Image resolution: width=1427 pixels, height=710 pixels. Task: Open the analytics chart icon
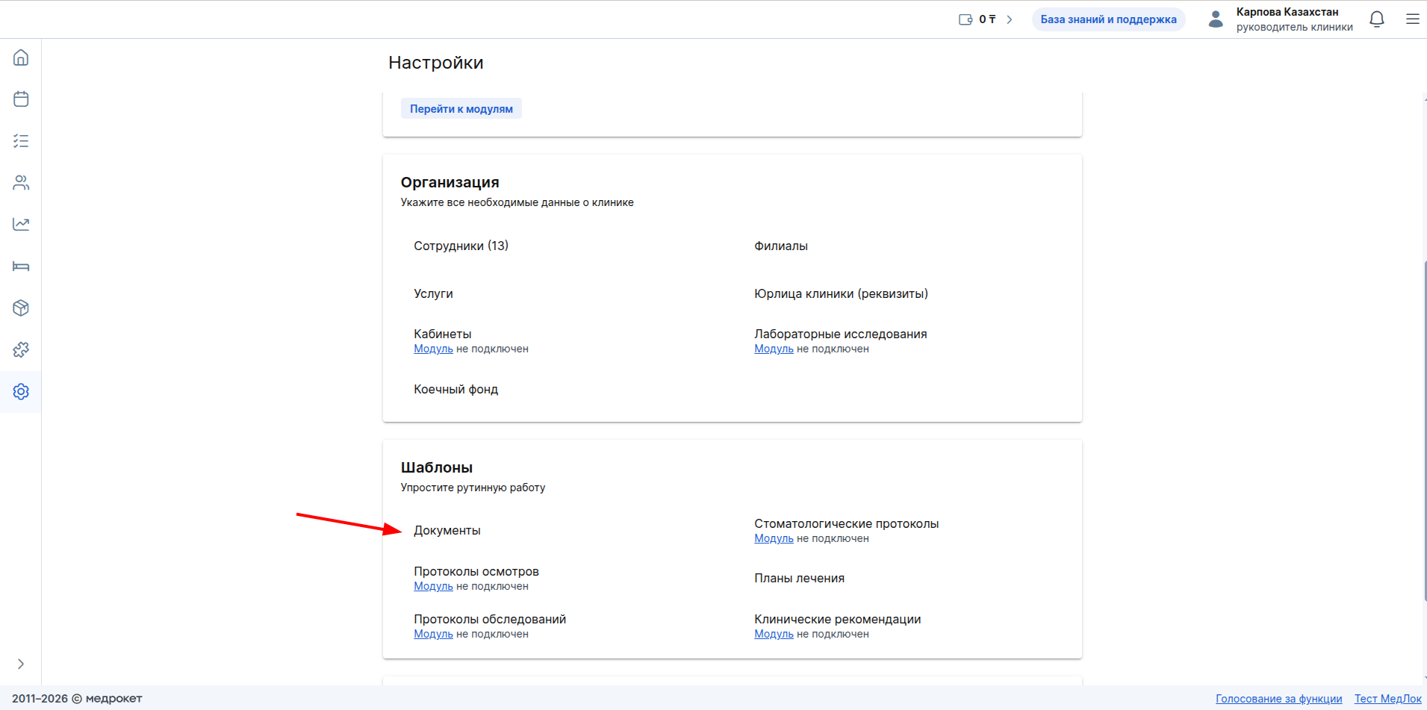[21, 225]
